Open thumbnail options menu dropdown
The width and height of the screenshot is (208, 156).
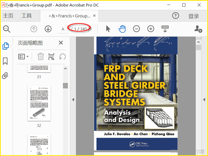[x=23, y=56]
